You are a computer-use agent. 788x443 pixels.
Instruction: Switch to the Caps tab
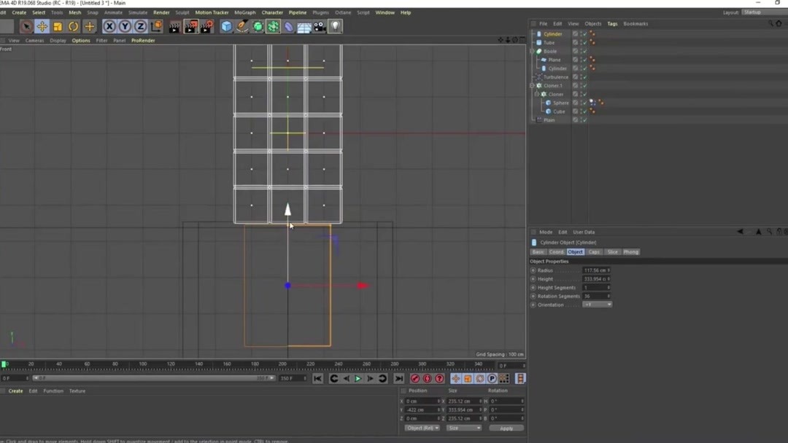click(x=594, y=252)
